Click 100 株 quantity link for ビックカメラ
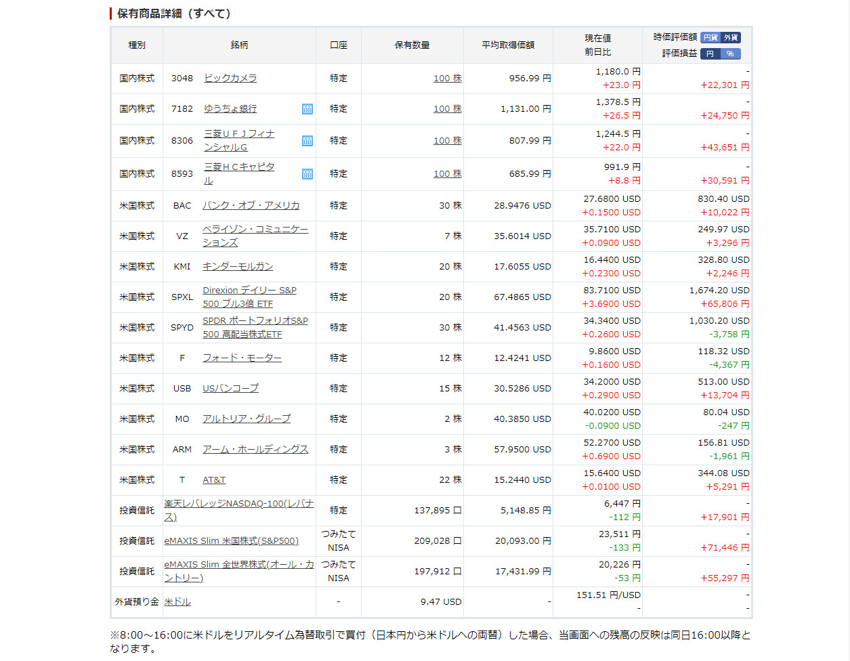 (447, 79)
